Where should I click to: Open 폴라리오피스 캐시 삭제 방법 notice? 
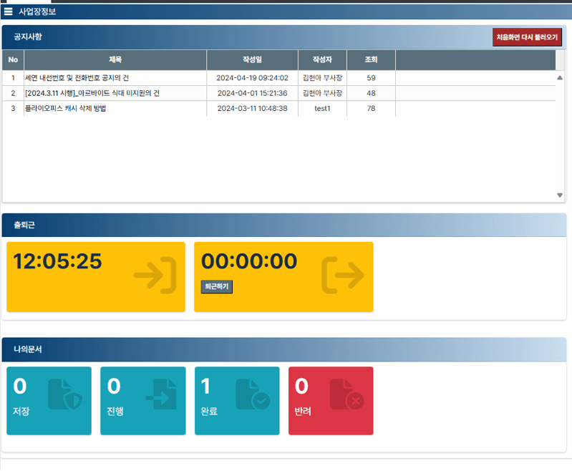pyautogui.click(x=66, y=109)
